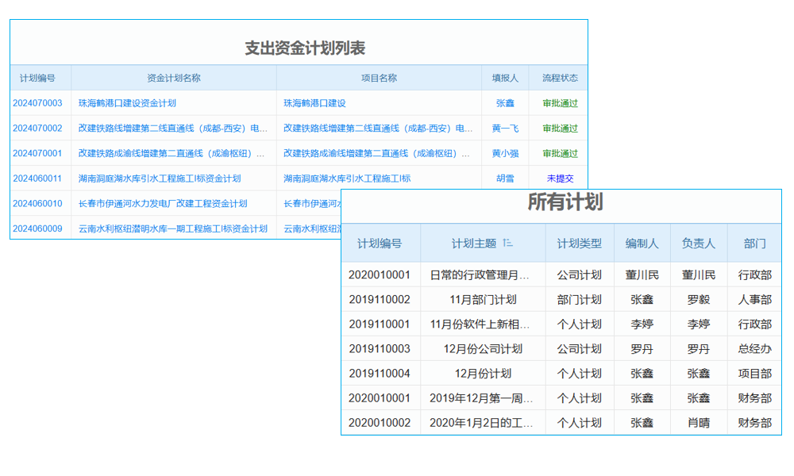Click the 流程状态 column header
The height and width of the screenshot is (476, 794).
(559, 77)
